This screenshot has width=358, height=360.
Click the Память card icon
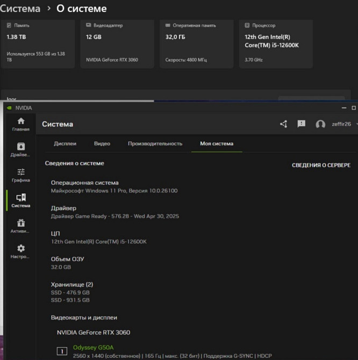(9, 25)
